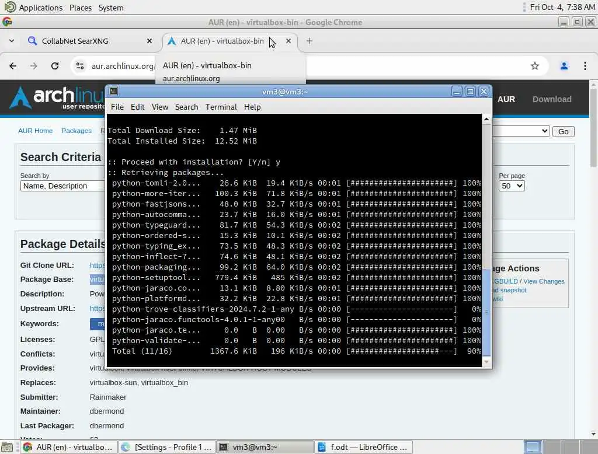Click the Submitter name Rainmaker
Image resolution: width=598 pixels, height=454 pixels.
pyautogui.click(x=108, y=397)
